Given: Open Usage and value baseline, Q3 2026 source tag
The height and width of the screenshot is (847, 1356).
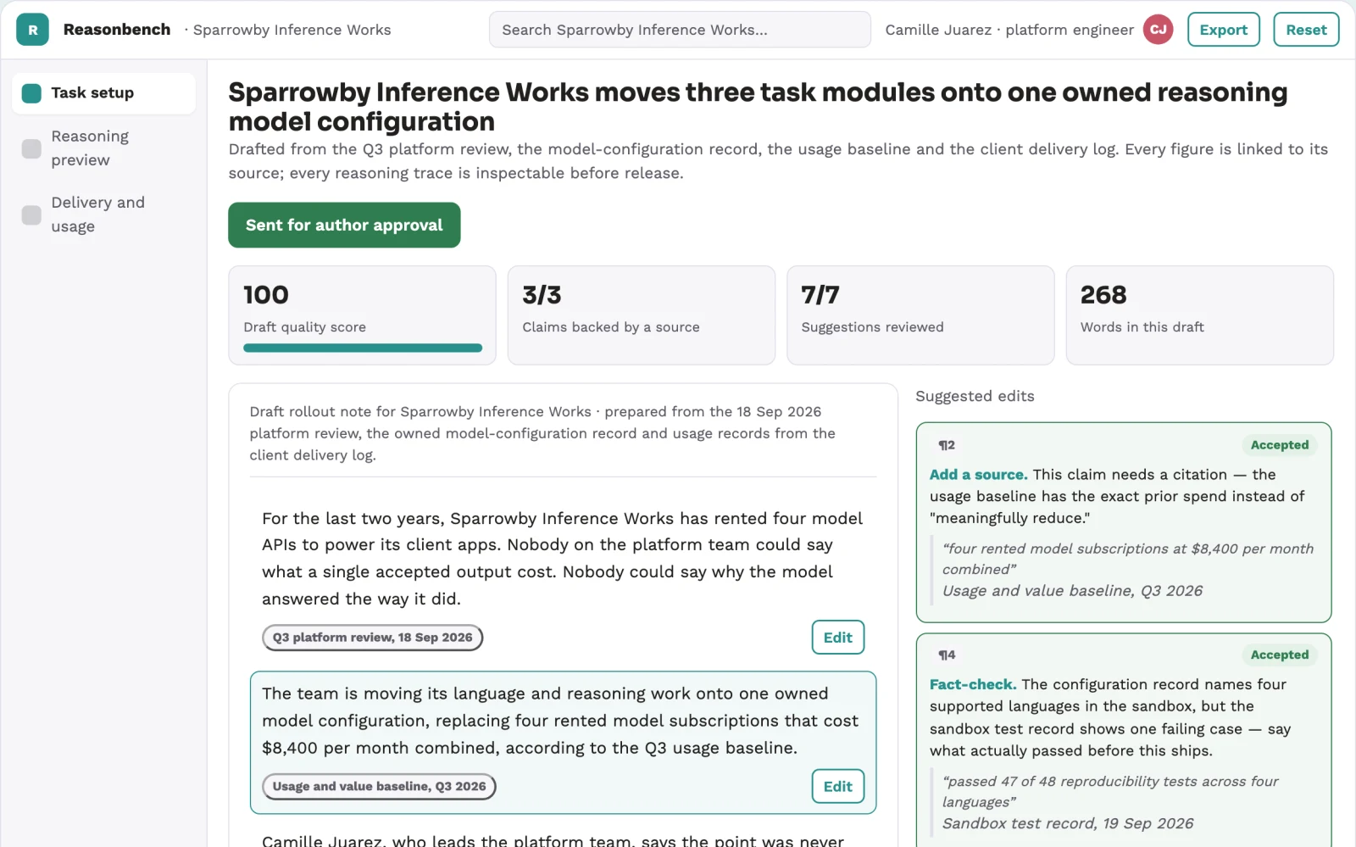Looking at the screenshot, I should tap(379, 787).
